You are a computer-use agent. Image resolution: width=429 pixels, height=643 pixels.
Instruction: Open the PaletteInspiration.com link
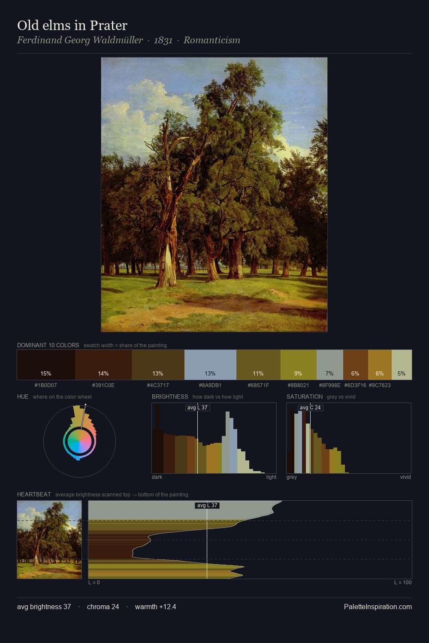coord(378,607)
